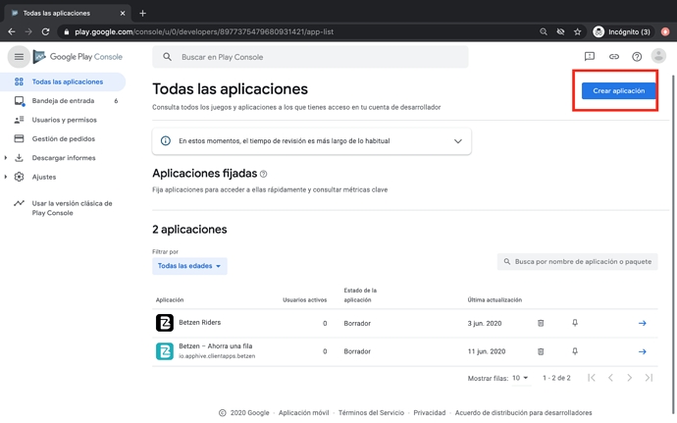Click the Crear aplicación button
677x423 pixels.
(x=618, y=90)
